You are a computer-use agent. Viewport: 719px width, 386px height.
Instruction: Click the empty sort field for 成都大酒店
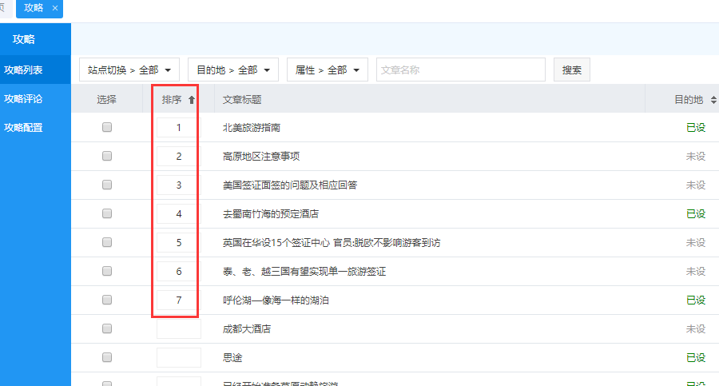click(179, 328)
